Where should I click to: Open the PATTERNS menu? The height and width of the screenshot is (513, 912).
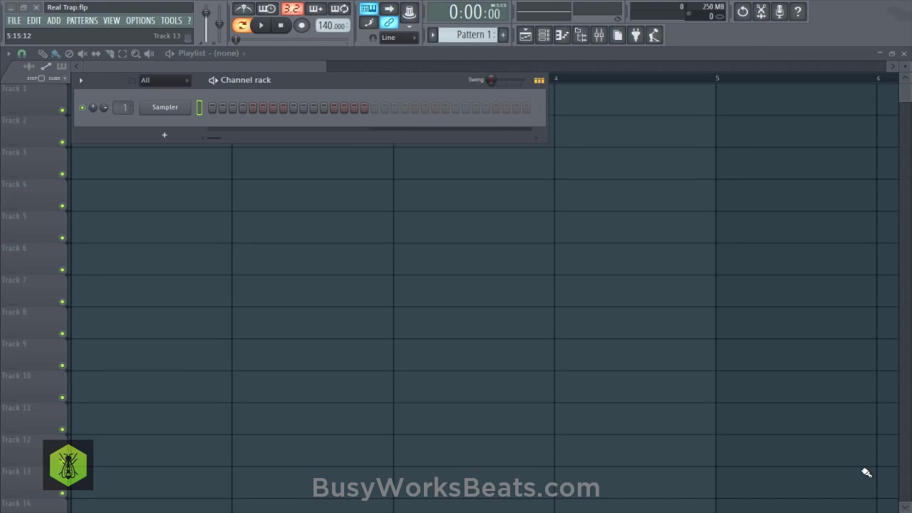(82, 21)
